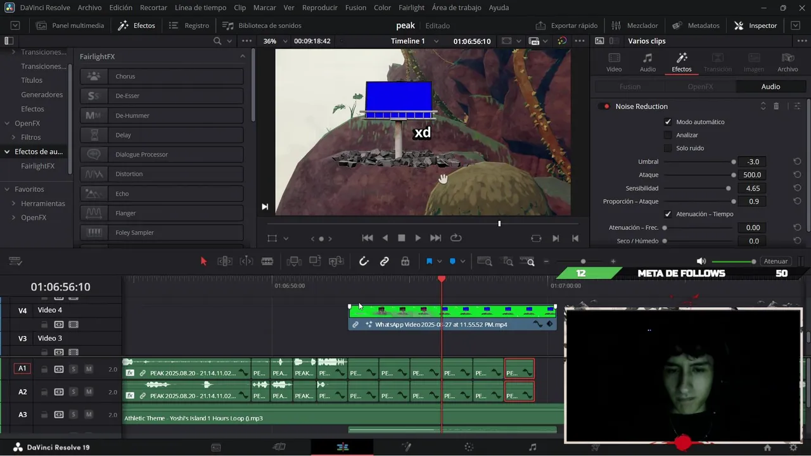Viewport: 811px width, 456px height.
Task: Open the Registro index panel
Action: [189, 25]
